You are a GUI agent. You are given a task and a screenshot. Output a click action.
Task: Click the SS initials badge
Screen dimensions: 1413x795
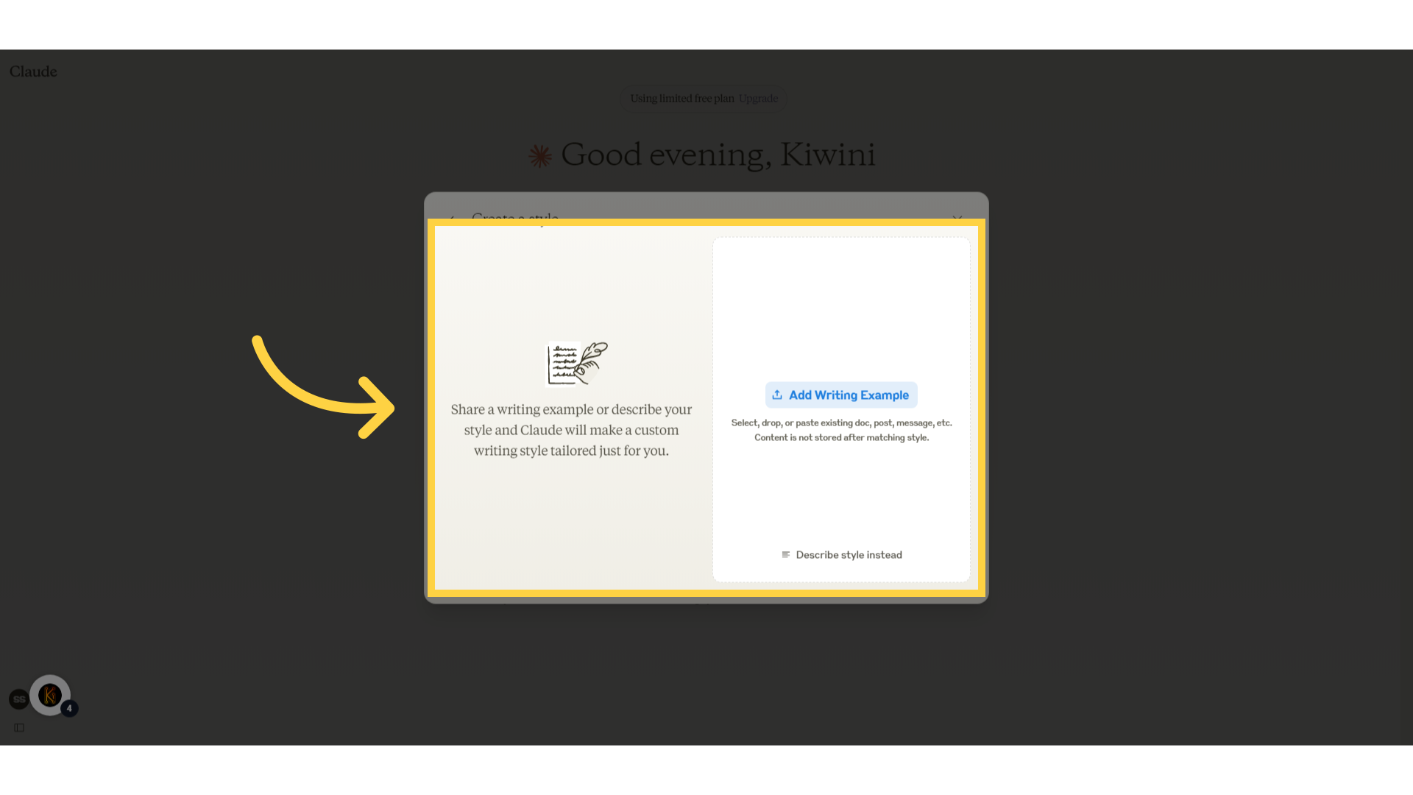(x=19, y=699)
